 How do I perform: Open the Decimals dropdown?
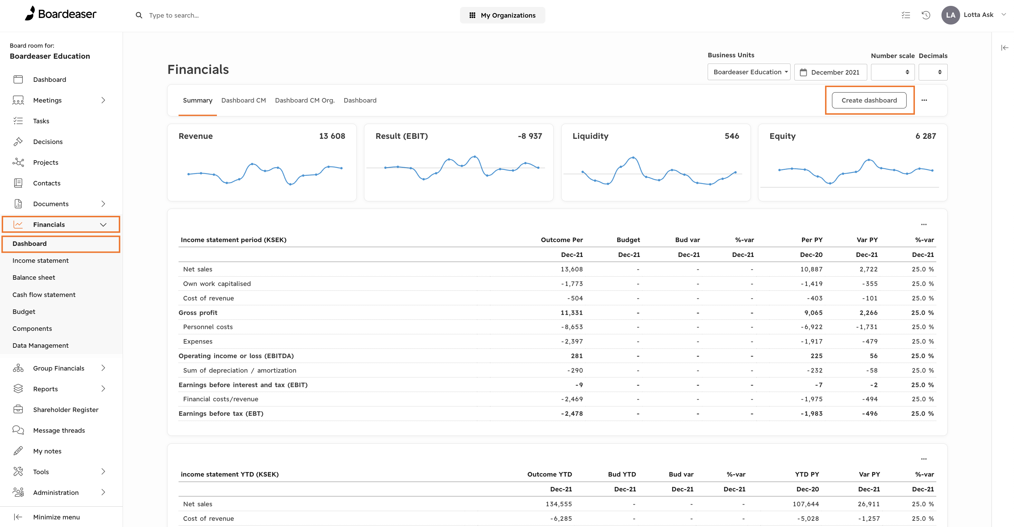(933, 72)
